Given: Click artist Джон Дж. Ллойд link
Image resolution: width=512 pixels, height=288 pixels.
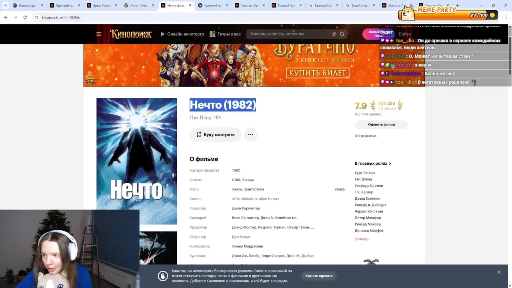Looking at the screenshot, I should (245, 256).
